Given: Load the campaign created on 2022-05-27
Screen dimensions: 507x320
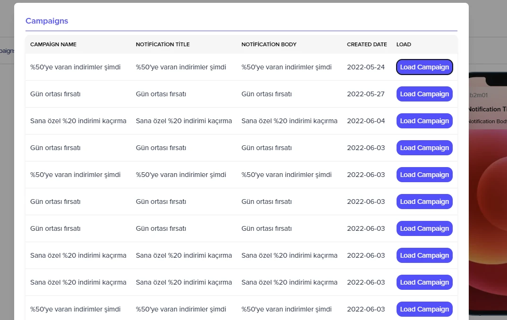Looking at the screenshot, I should [x=424, y=94].
